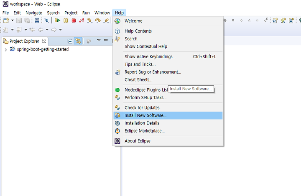The image size is (301, 196).
Task: Open the Search menu in menu bar
Action: click(53, 13)
